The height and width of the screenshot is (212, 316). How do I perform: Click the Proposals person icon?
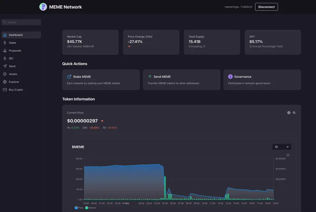pyautogui.click(x=5, y=51)
